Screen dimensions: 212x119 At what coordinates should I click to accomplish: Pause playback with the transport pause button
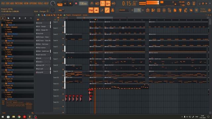coord(65,4)
